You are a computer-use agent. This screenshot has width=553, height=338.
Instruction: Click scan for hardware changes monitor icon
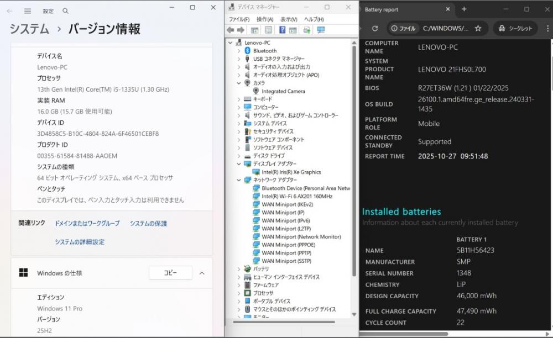pos(321,30)
